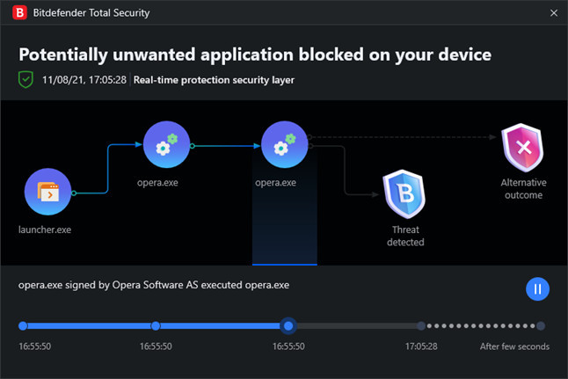
Task: Jump to the first 16:55:50 timeline marker
Action: click(x=23, y=325)
